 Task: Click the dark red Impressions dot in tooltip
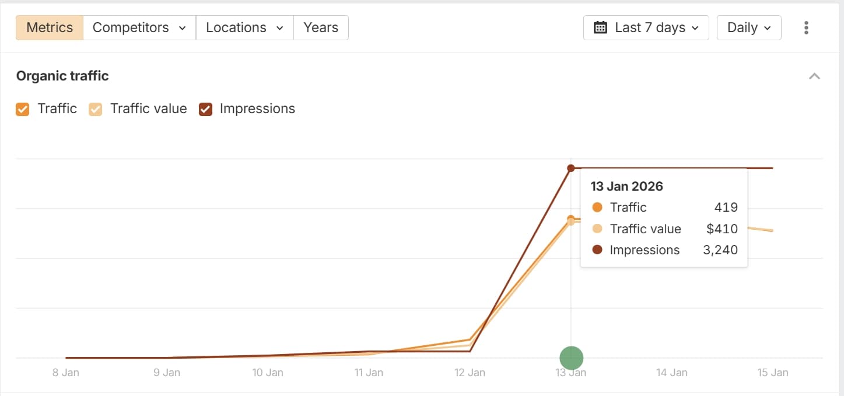pyautogui.click(x=596, y=250)
